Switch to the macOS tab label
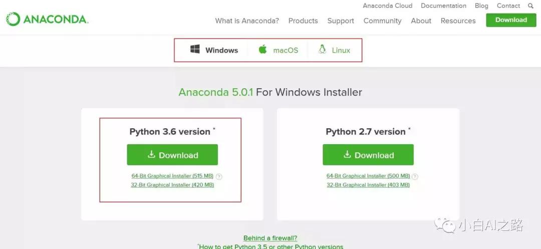Image resolution: width=541 pixels, height=249 pixels. pyautogui.click(x=286, y=51)
